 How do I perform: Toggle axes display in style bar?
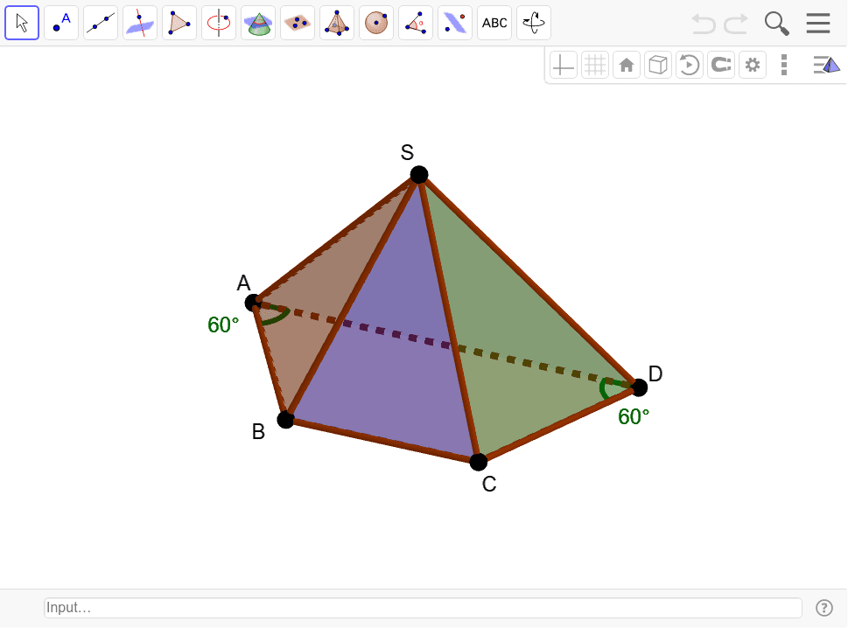coord(563,66)
